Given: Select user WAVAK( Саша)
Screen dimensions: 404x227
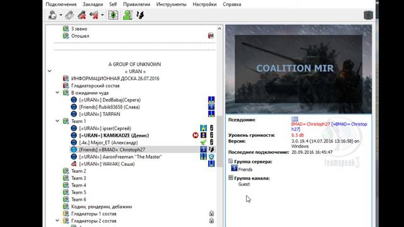Looking at the screenshot, I should [107, 164].
